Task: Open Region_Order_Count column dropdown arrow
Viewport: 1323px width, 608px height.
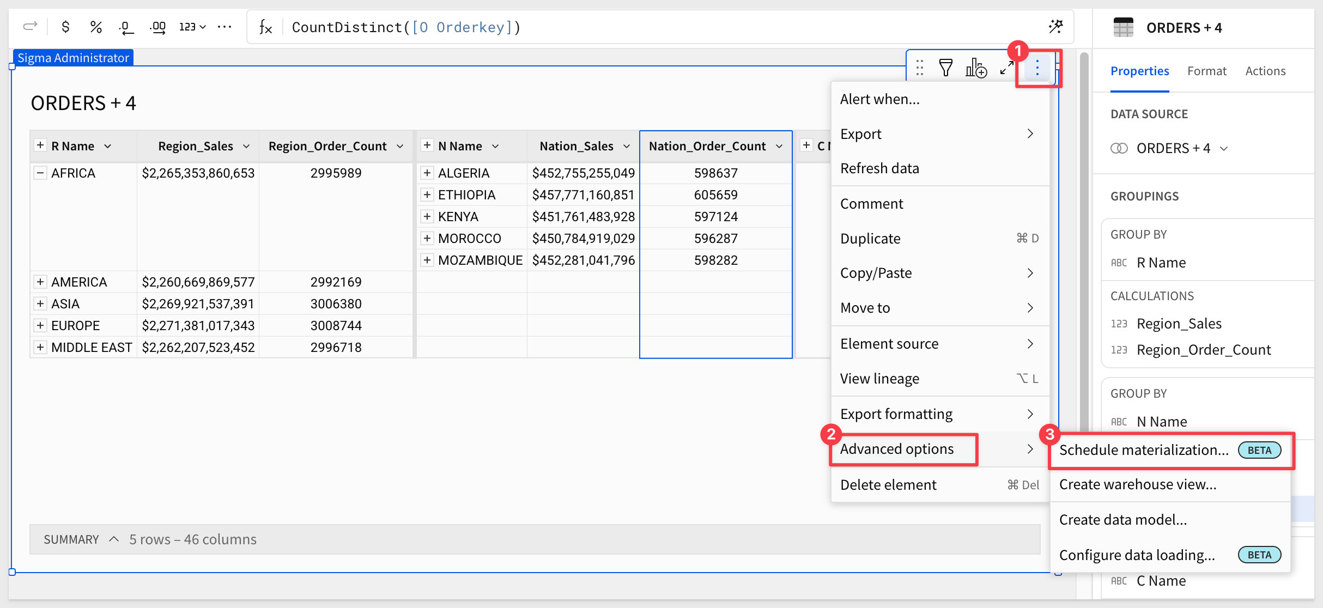Action: click(400, 146)
